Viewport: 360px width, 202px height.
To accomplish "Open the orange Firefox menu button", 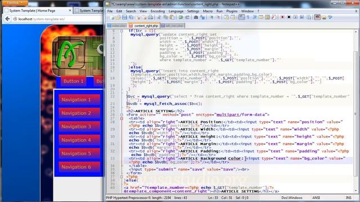I will tap(14, 3).
